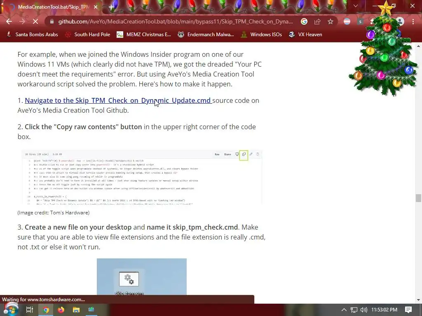The height and width of the screenshot is (316, 422).
Task: Click the 'Copy raw contents" button' bold text
Action: tap(83, 127)
